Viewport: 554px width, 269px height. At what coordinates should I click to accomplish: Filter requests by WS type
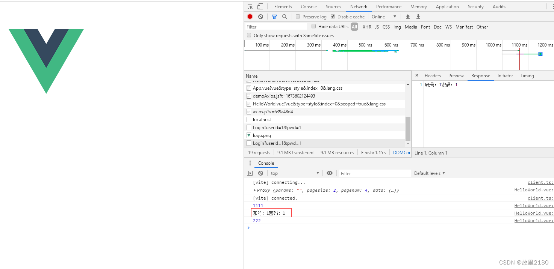[x=448, y=27]
